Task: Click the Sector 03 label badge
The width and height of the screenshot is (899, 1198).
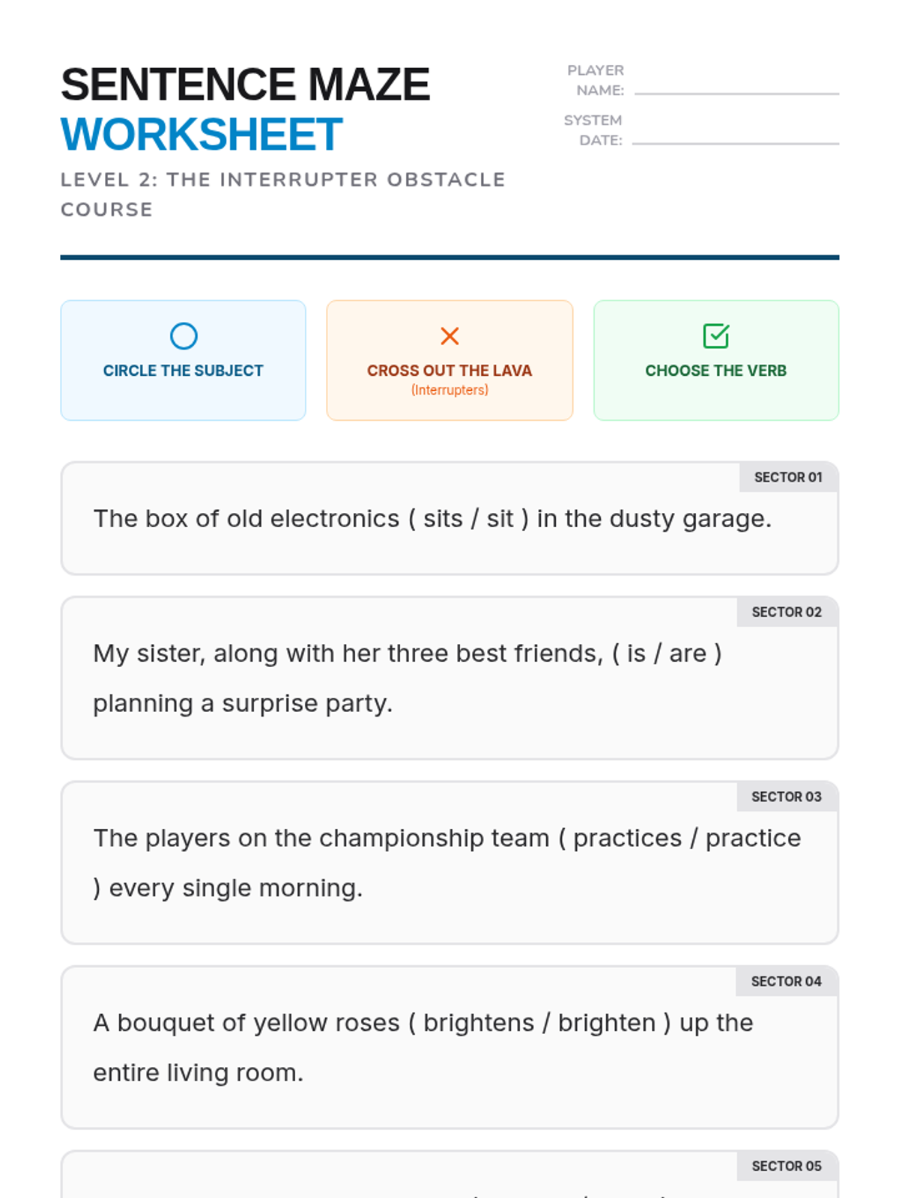Action: [x=787, y=797]
